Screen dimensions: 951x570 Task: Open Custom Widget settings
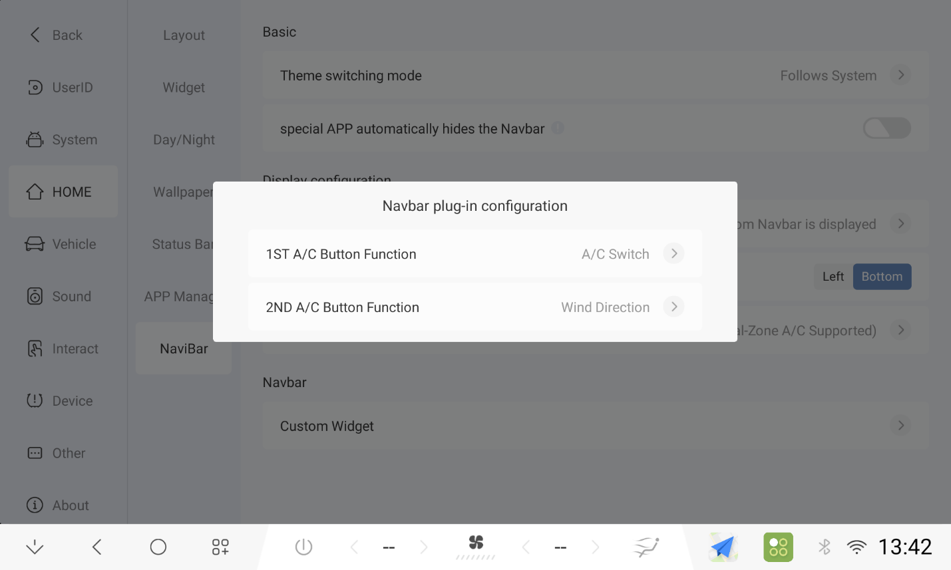coord(595,426)
